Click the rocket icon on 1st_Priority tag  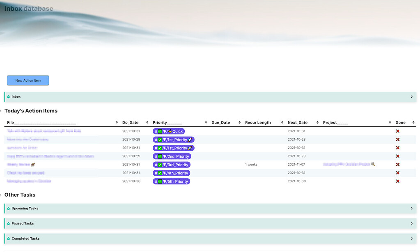pos(190,140)
